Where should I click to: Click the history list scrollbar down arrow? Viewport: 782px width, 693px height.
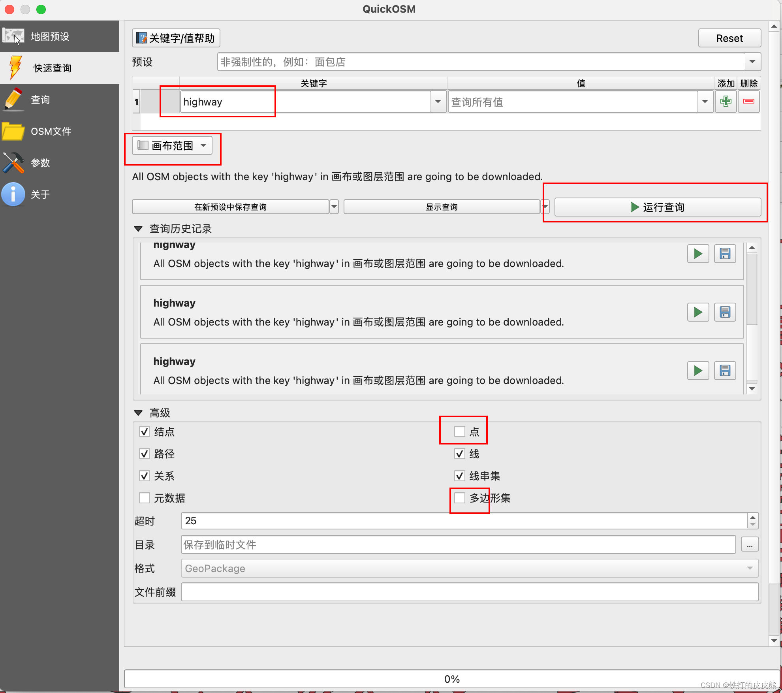[752, 388]
